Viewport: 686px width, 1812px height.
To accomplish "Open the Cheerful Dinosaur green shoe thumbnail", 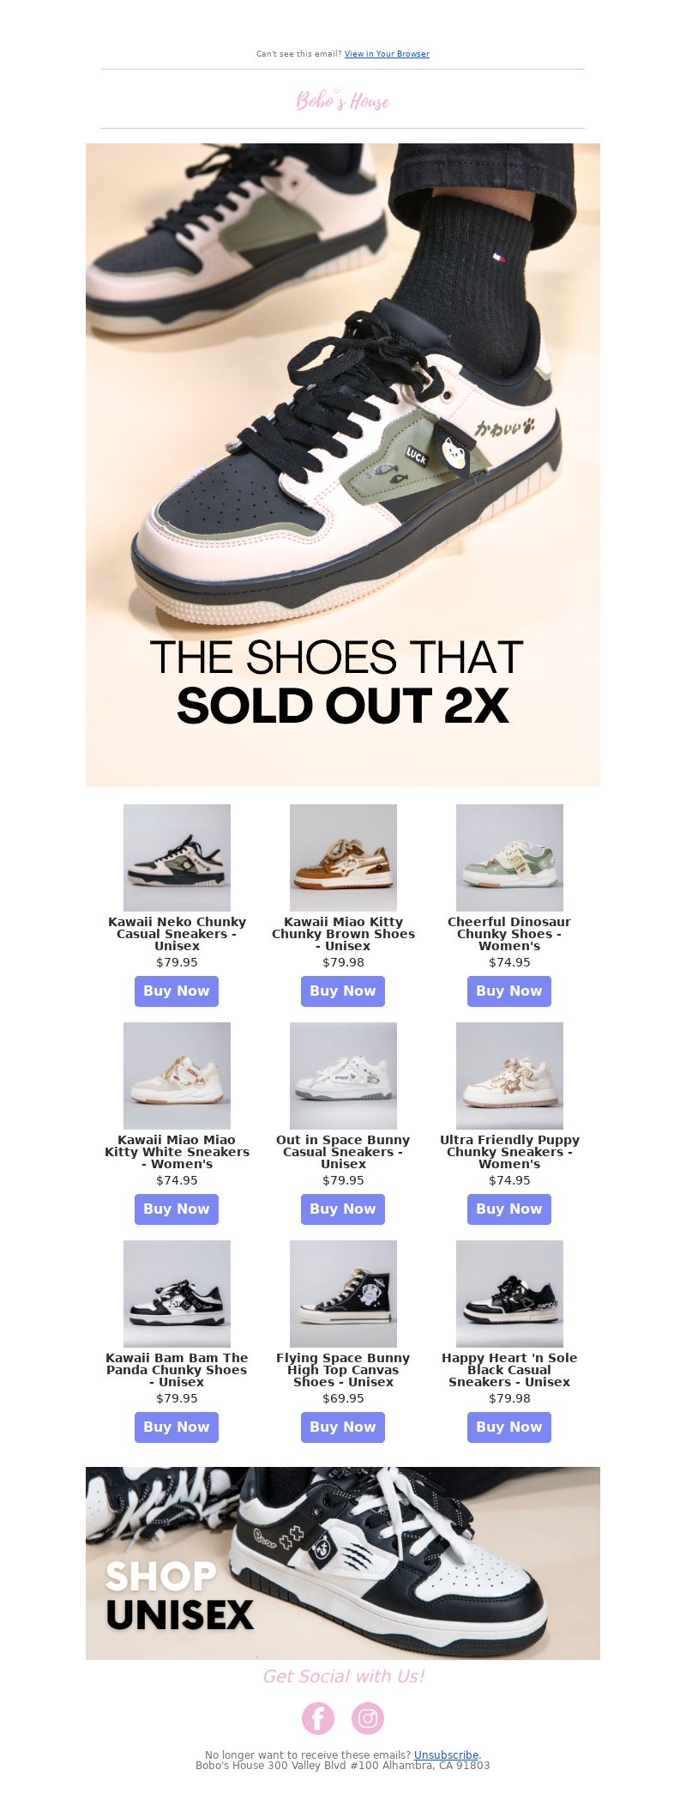I will 509,858.
